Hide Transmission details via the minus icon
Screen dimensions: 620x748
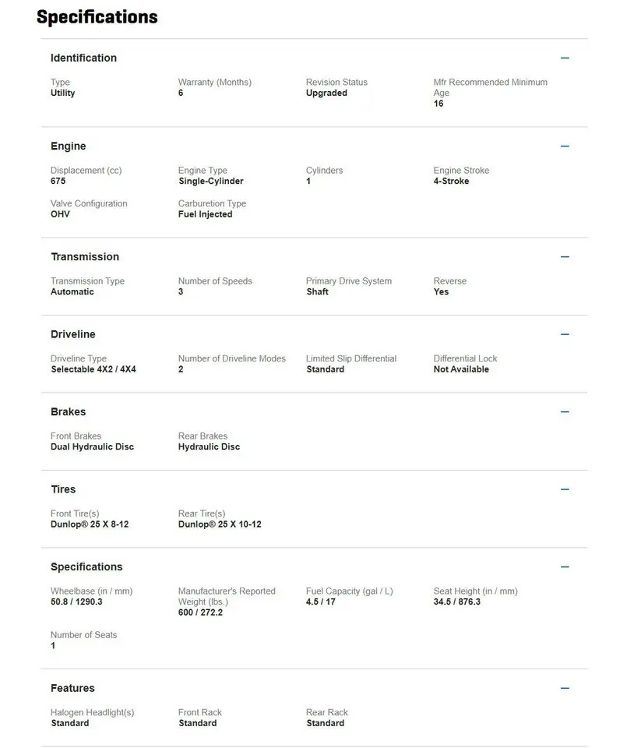click(x=565, y=257)
